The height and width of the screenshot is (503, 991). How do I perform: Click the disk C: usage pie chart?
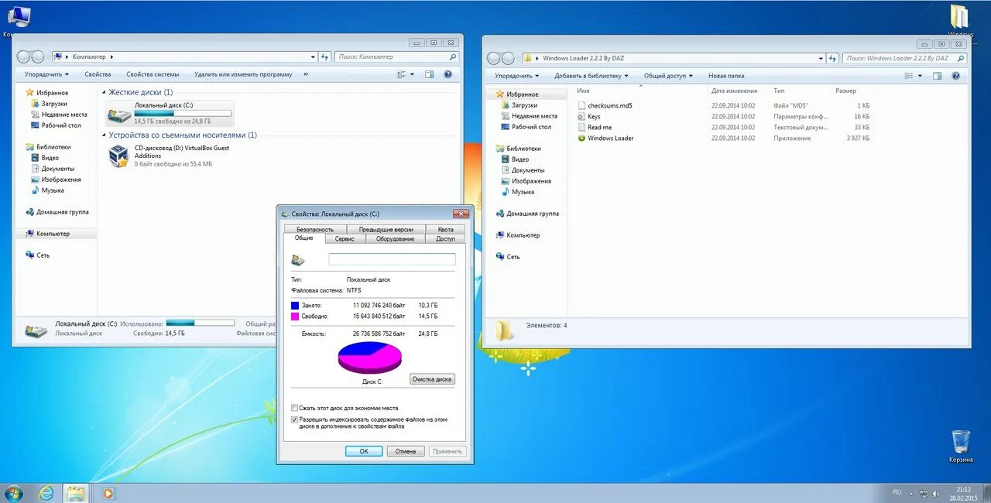click(x=370, y=358)
